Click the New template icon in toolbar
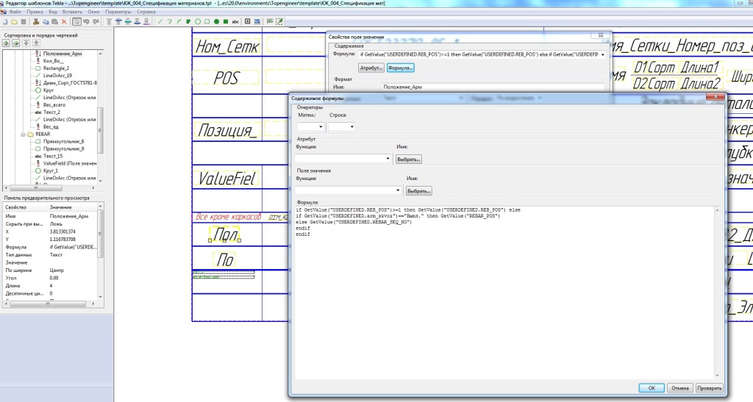Viewport: 753px width, 402px height. coord(6,22)
